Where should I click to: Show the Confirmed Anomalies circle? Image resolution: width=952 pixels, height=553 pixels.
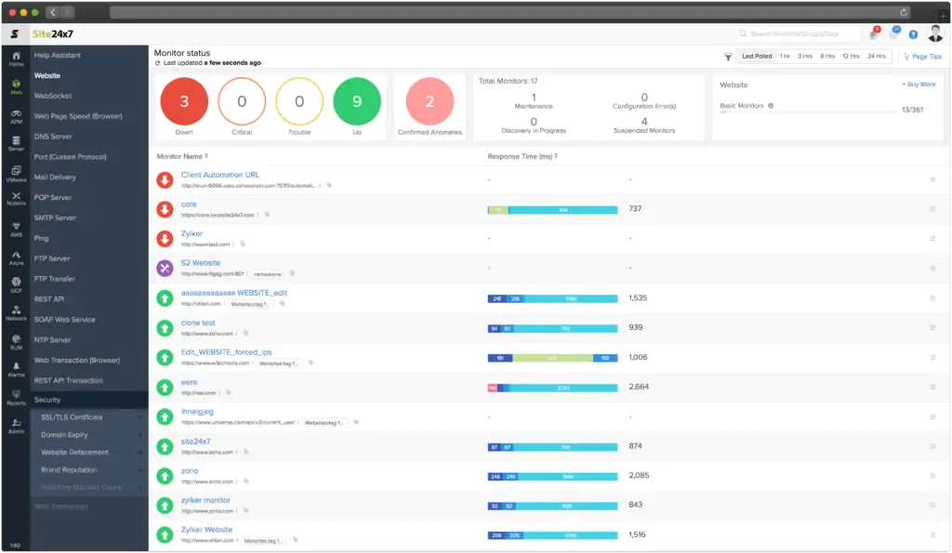430,101
